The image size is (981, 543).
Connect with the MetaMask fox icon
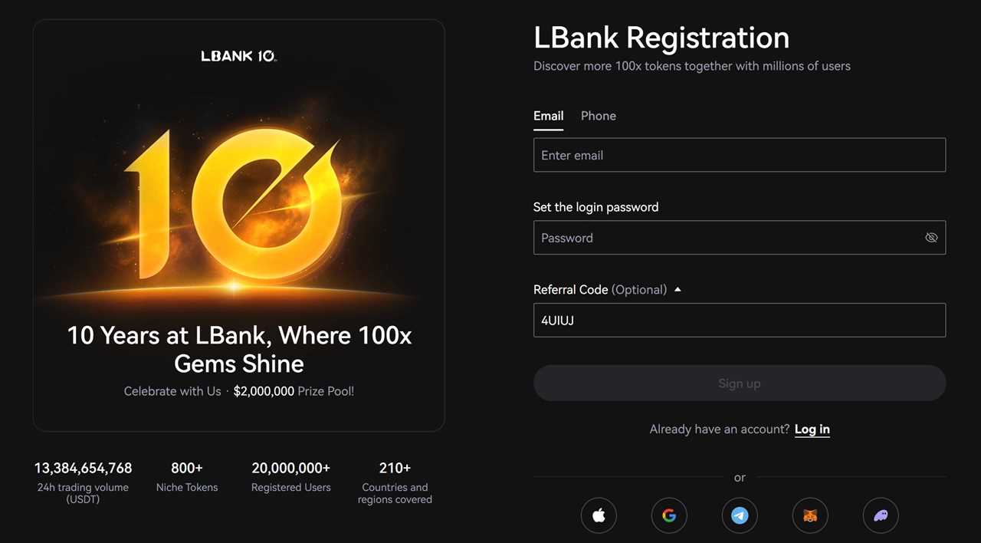[x=810, y=515]
